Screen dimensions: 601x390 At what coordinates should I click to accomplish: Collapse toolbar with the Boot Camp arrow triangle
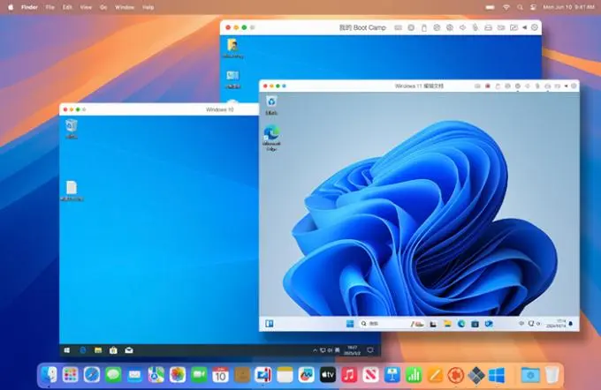click(x=525, y=27)
